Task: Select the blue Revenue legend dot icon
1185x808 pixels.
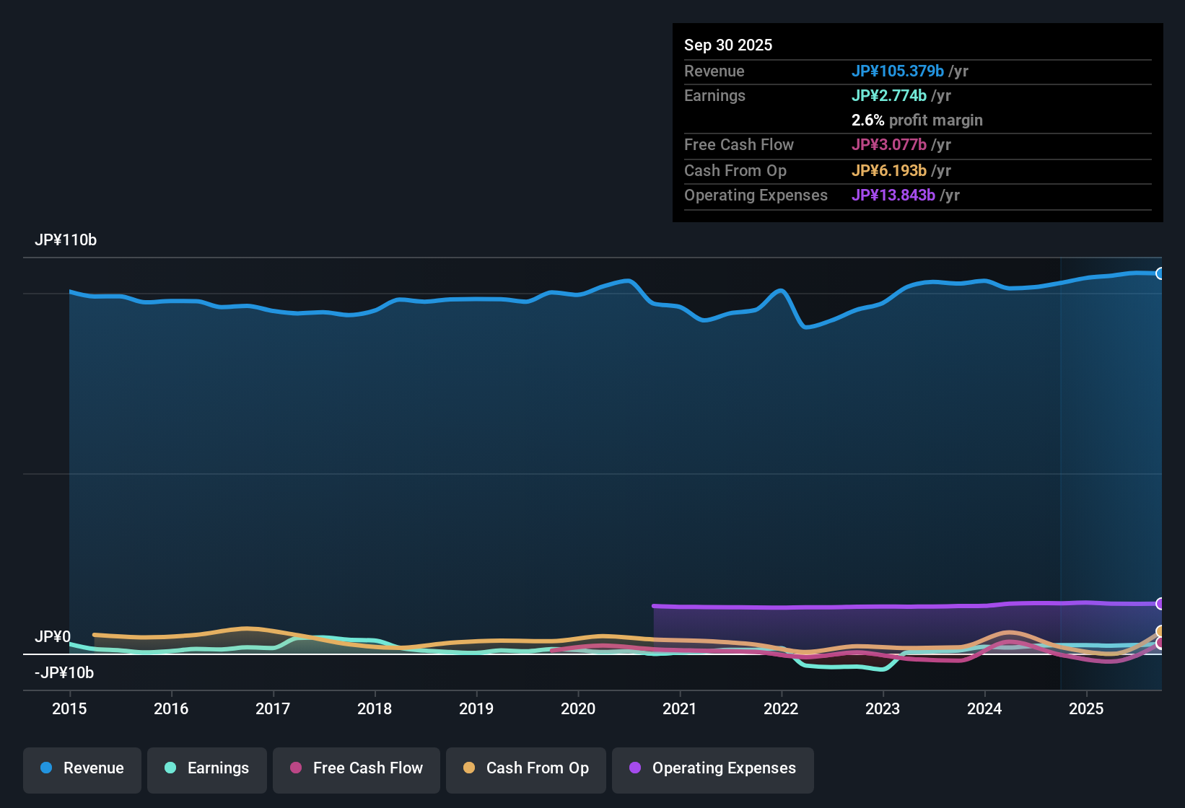Action: 46,768
